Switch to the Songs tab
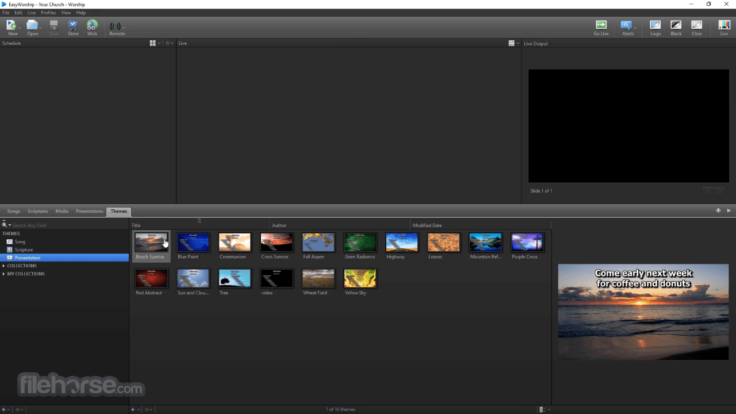The image size is (736, 414). [x=13, y=211]
